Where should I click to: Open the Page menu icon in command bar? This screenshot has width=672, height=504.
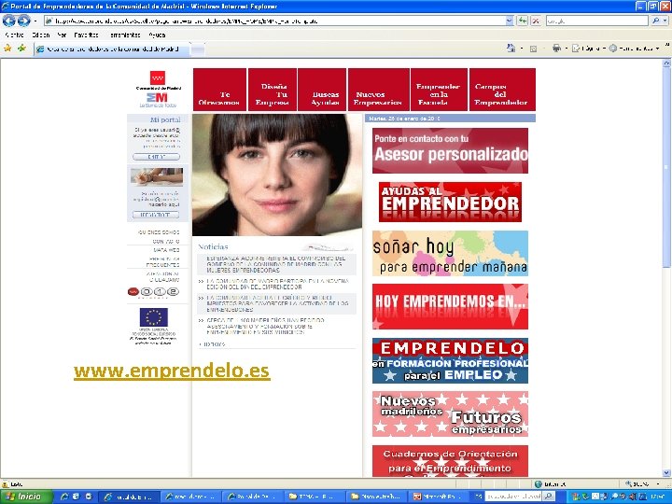tap(576, 49)
